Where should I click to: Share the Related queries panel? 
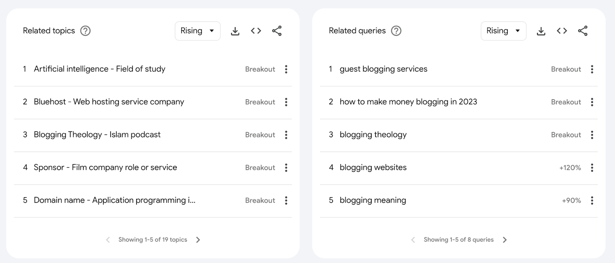[583, 31]
